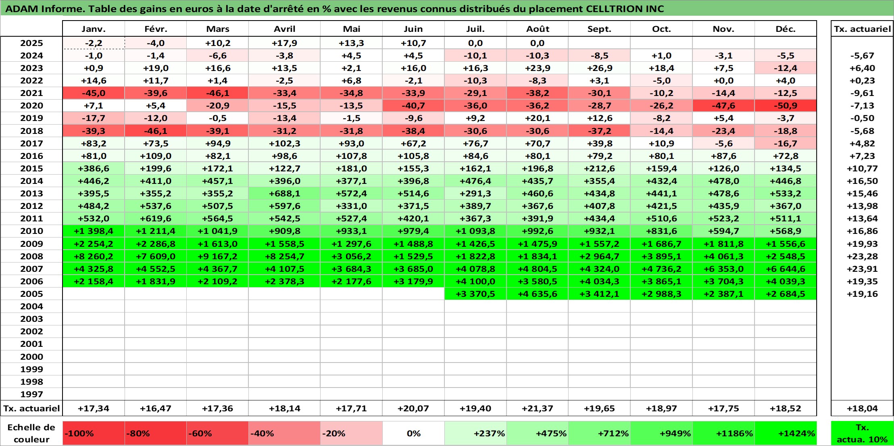Screen dimensions: 894x446
Task: Click the -39,3 cell in 2018 Janv.
Action: (94, 131)
